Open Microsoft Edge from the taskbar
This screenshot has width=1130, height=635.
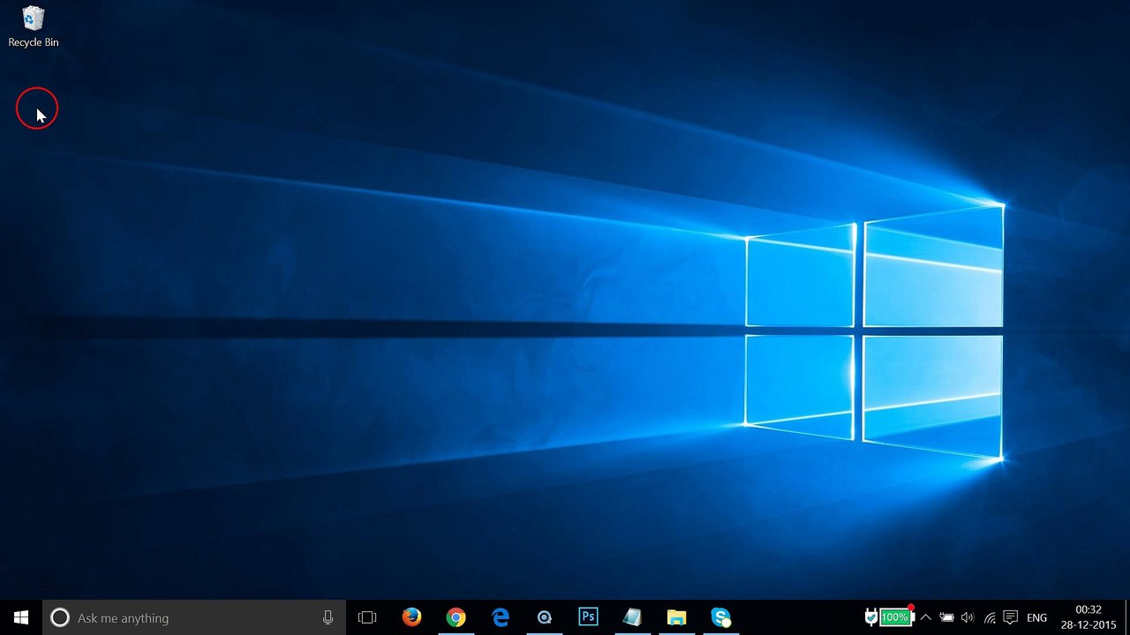click(500, 617)
